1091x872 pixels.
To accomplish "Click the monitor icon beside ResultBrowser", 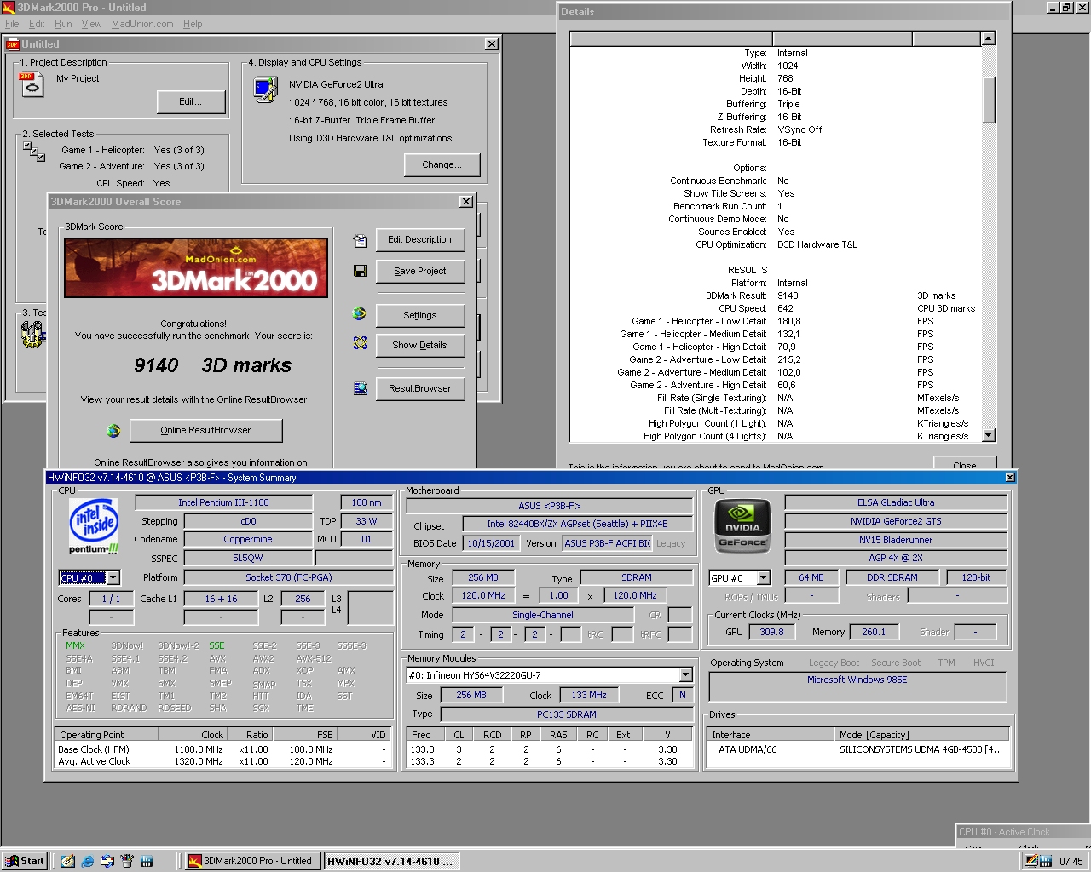I will point(360,388).
